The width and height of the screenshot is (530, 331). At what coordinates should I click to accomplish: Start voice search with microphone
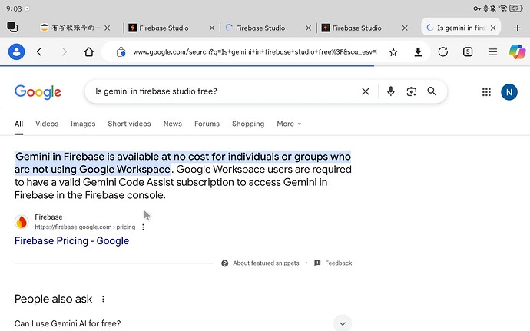click(391, 91)
